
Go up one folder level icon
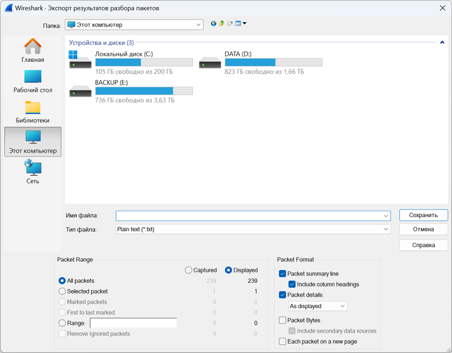[x=221, y=24]
